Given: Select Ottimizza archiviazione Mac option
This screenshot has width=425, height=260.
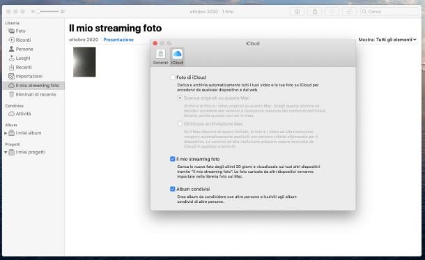Looking at the screenshot, I should pyautogui.click(x=180, y=124).
